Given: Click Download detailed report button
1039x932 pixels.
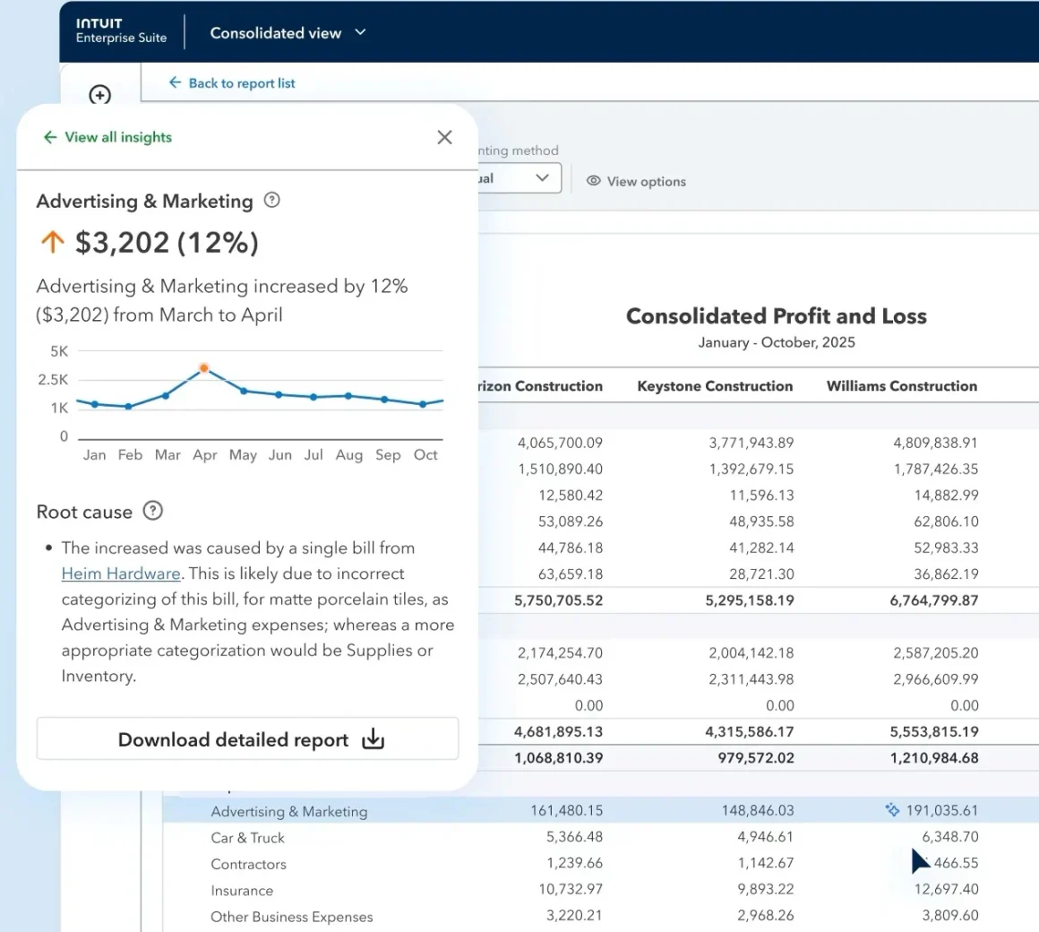Looking at the screenshot, I should pos(247,738).
